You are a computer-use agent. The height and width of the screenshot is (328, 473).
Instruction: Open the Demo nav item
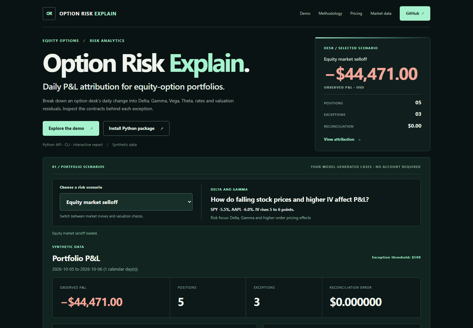[x=305, y=13]
